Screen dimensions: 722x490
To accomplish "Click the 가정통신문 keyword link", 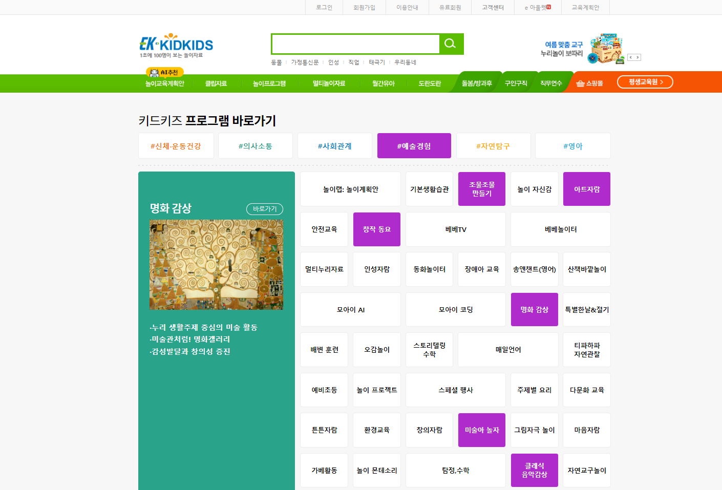I will point(305,62).
